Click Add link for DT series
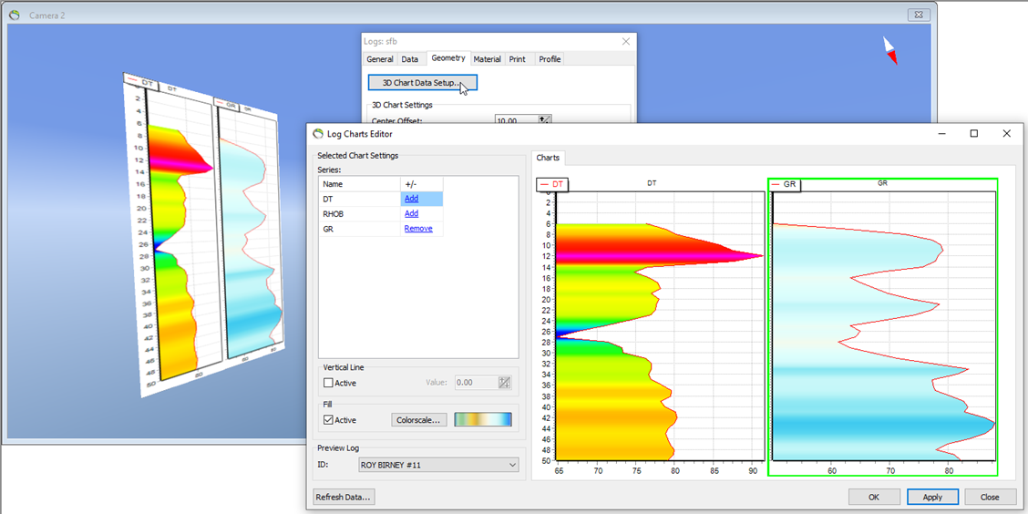1028x514 pixels. (x=411, y=199)
